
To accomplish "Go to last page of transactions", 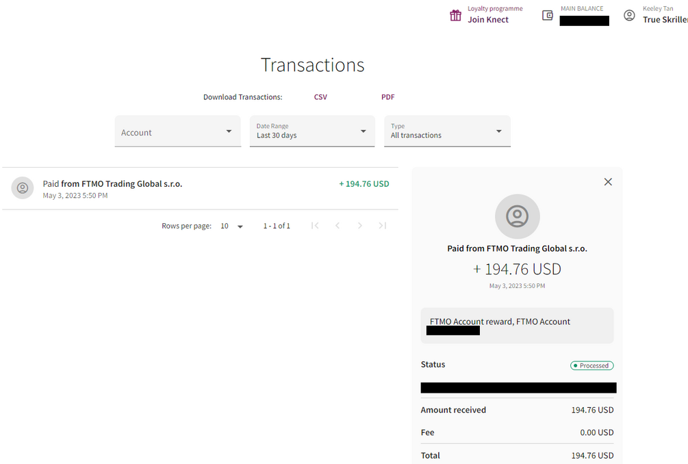I will click(383, 225).
